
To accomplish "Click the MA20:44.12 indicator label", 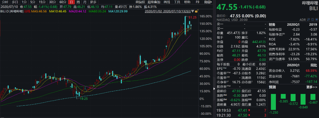I will point(77,11).
